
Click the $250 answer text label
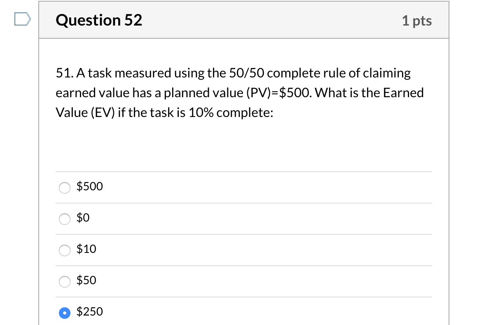89,312
